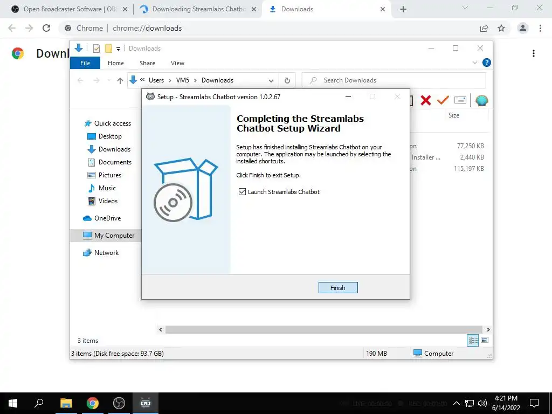Open the notification center icon
Image resolution: width=552 pixels, height=414 pixels.
[x=534, y=403]
